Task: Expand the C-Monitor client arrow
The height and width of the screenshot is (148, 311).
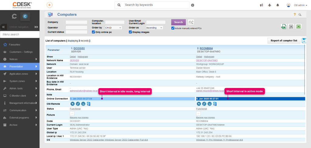Action: coord(36,96)
